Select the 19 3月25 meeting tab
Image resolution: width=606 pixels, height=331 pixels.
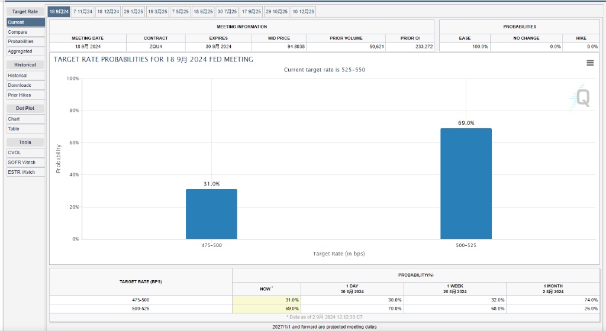tap(157, 12)
